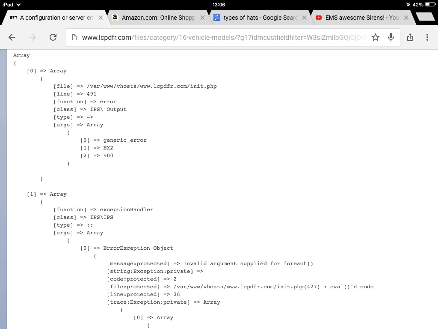This screenshot has width=438, height=329.
Task: Close the EMS awesome Sirens tab
Action: tap(406, 18)
